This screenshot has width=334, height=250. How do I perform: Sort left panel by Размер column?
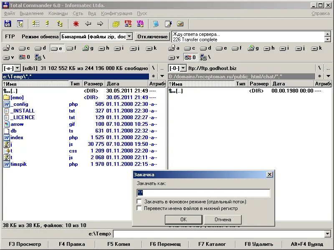tap(93, 84)
